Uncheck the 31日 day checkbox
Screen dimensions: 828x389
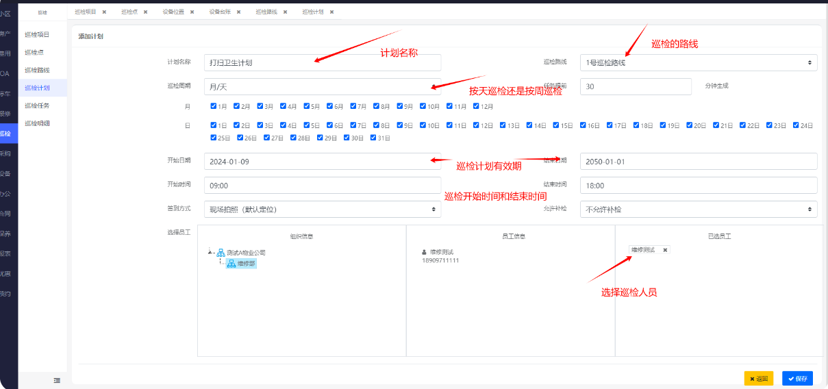(x=373, y=138)
